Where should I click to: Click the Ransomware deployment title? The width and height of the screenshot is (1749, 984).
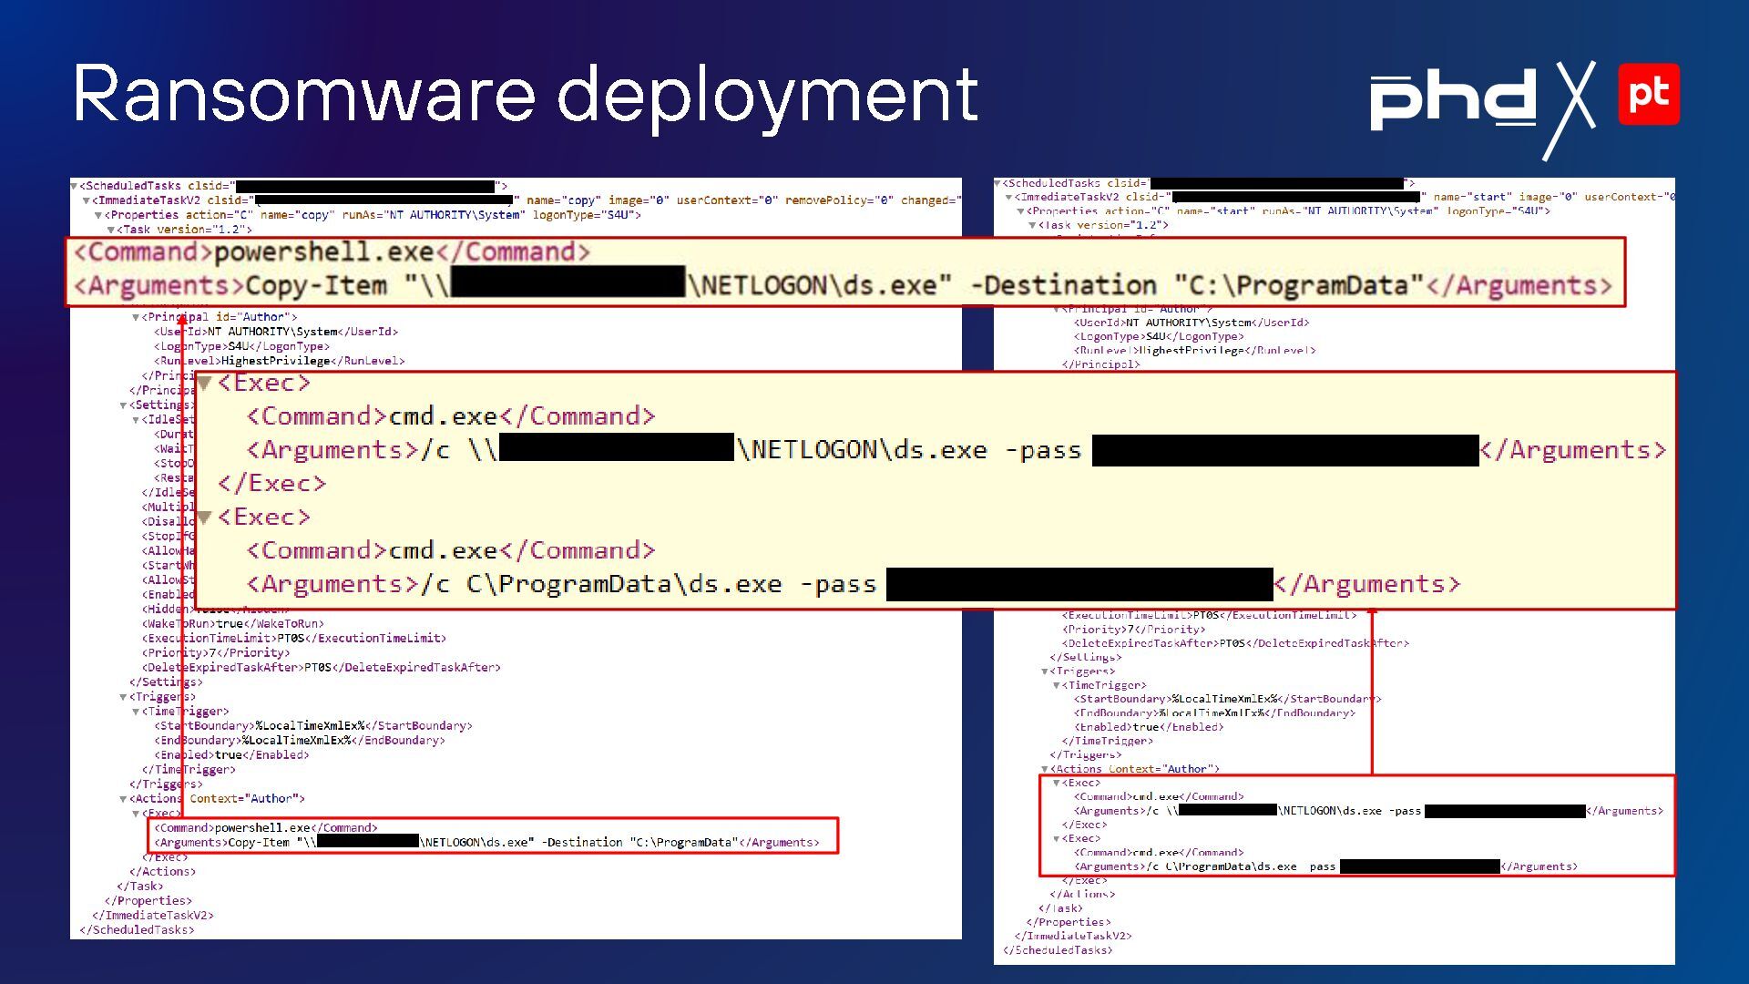tap(525, 94)
